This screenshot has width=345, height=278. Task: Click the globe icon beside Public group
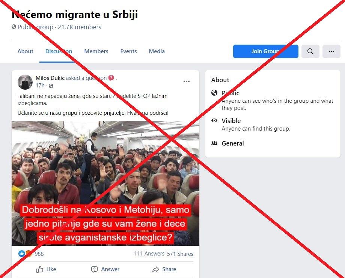pyautogui.click(x=14, y=27)
